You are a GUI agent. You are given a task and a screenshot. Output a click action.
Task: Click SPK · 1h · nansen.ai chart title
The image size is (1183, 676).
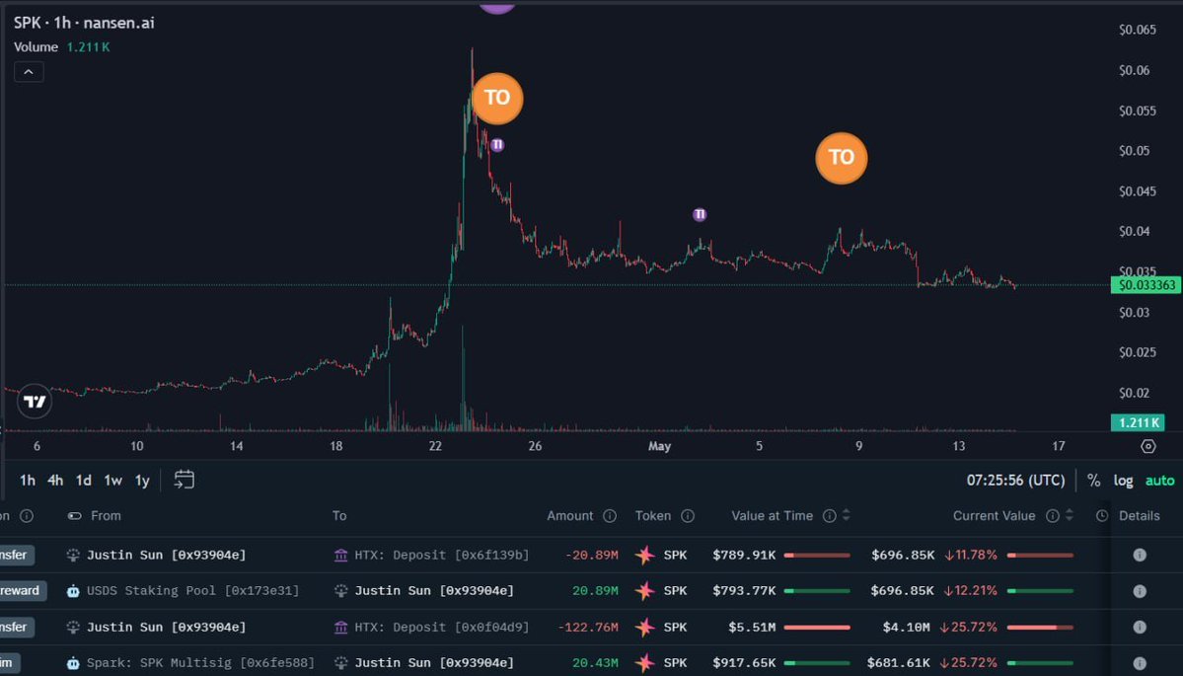click(x=84, y=23)
